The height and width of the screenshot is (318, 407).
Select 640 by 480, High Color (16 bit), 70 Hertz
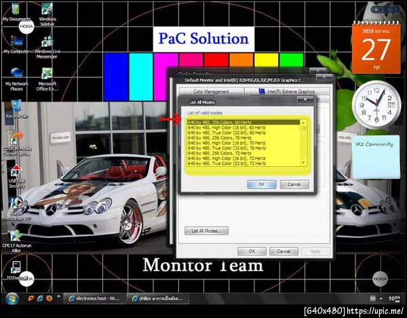[x=244, y=143]
